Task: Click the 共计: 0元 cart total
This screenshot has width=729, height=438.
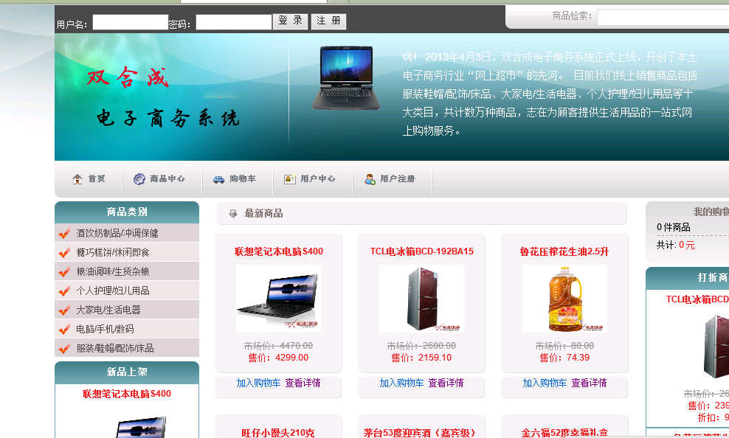Action: click(x=676, y=245)
